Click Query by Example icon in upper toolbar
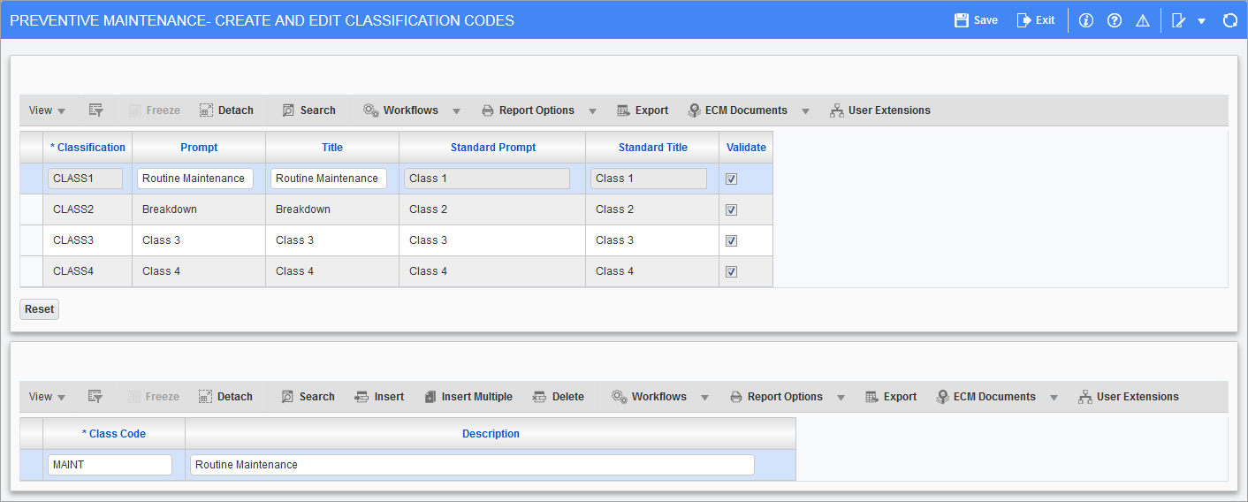Viewport: 1248px width, 502px height. pyautogui.click(x=96, y=110)
